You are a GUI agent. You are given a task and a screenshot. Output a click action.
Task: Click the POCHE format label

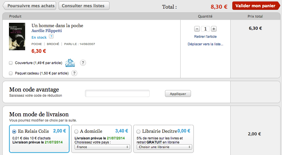tap(37, 44)
